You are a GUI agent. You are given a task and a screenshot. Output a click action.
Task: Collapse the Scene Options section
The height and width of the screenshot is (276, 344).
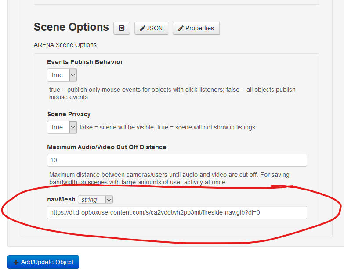(122, 28)
